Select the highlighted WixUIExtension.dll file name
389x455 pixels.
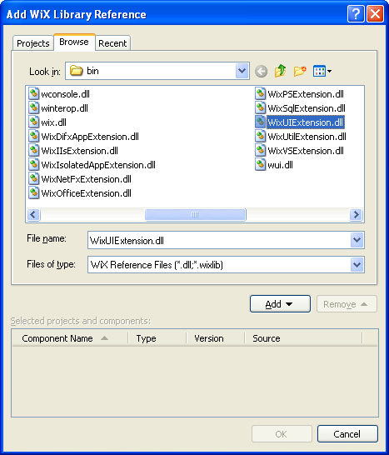(x=306, y=122)
